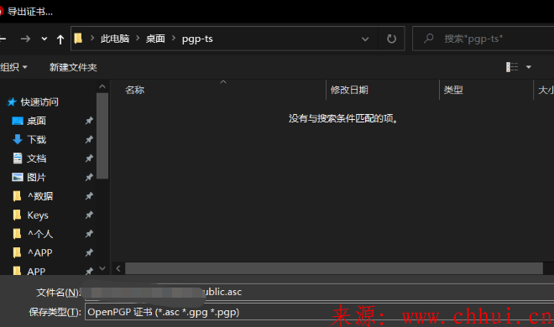Click the pin icon beside ^APP
Screen dimensions: 554x327
click(89, 252)
